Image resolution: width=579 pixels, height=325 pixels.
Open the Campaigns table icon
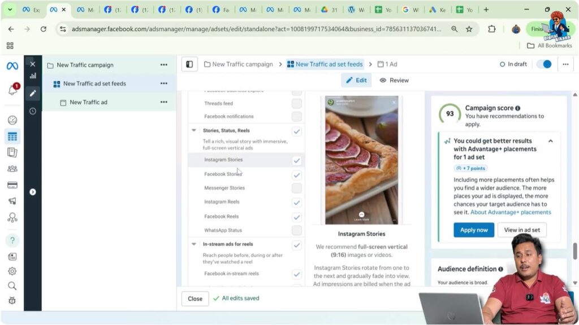click(x=12, y=137)
